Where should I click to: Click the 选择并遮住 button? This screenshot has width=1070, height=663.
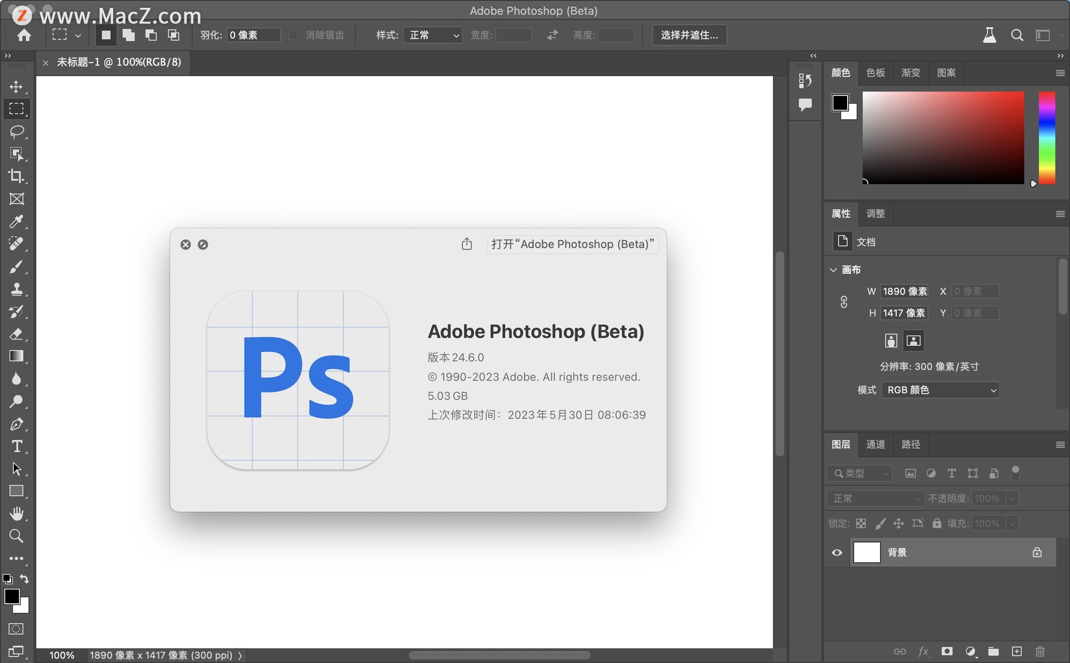click(689, 35)
